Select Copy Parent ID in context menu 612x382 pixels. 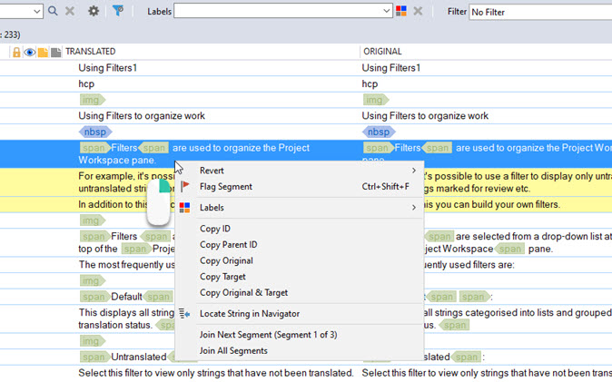pos(228,245)
